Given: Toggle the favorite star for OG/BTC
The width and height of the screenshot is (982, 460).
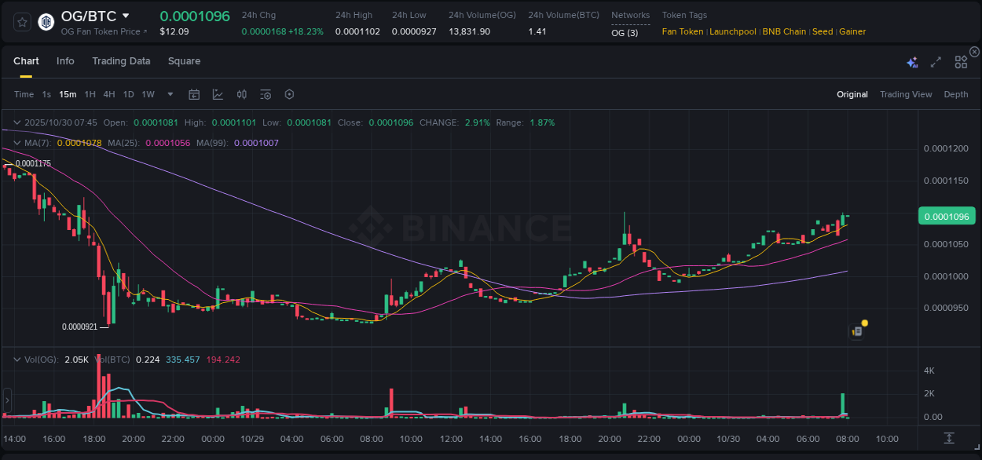Looking at the screenshot, I should [x=21, y=21].
